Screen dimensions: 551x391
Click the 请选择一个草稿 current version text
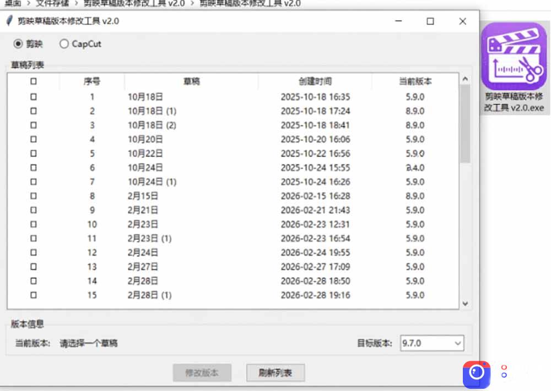tap(89, 343)
